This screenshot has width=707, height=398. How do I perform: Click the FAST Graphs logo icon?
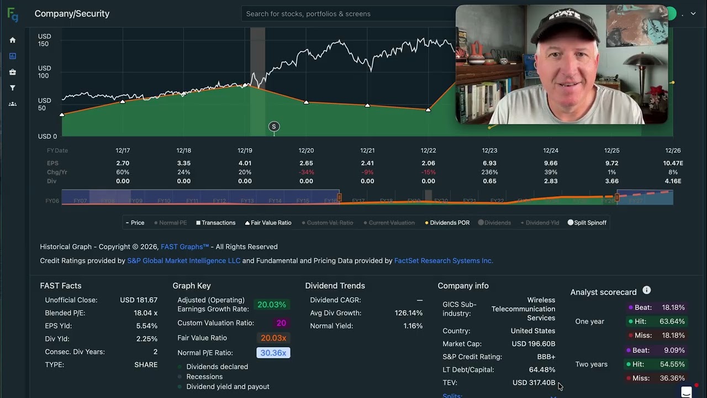[x=13, y=15]
